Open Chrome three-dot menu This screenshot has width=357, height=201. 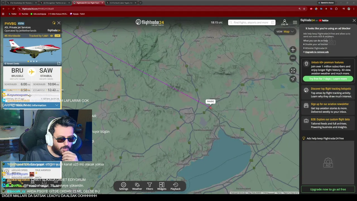[354, 9]
